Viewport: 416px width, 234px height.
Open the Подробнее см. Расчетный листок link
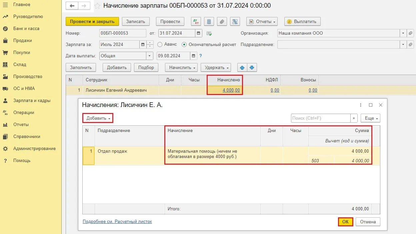coord(117,221)
